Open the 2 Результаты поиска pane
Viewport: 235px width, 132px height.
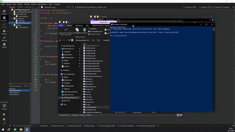57,126
